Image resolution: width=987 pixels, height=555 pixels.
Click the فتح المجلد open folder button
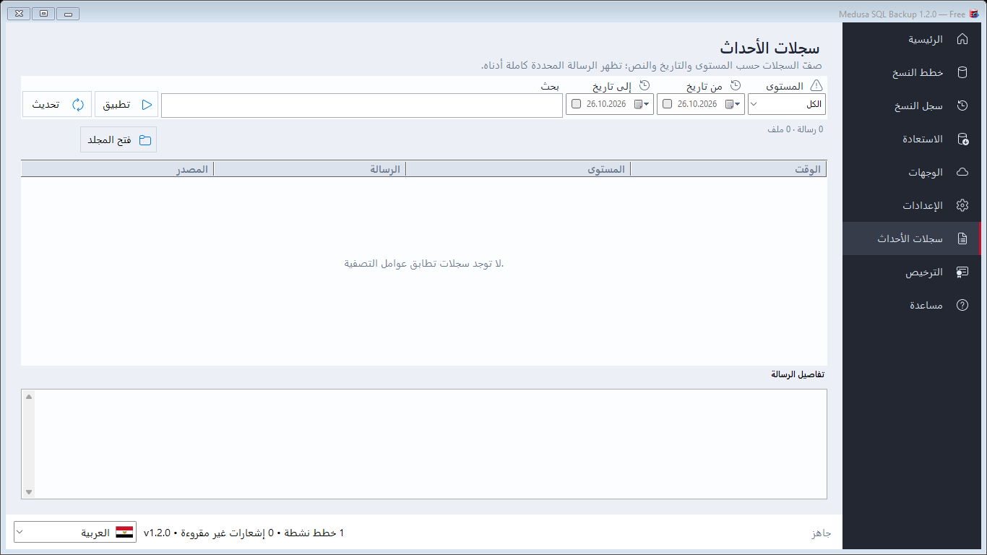pos(118,140)
